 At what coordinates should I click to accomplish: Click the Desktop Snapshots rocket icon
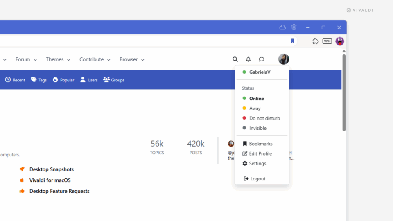pos(22,169)
